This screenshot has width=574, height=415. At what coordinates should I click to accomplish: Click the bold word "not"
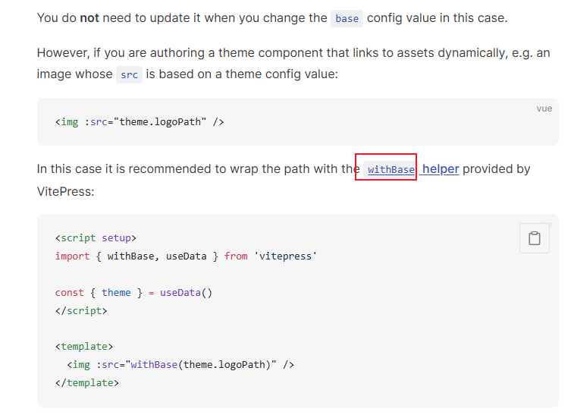(89, 17)
